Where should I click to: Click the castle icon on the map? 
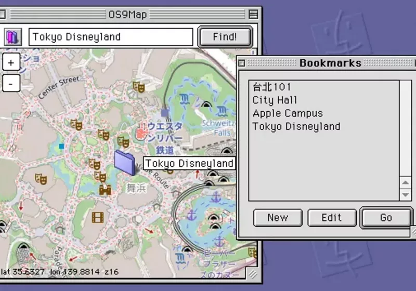[106, 190]
